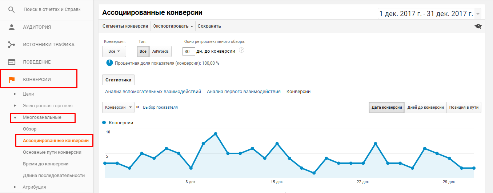Image resolution: width=493 pixels, height=193 pixels.
Task: Click the Источники трафика arrows icon
Action: coord(12,45)
